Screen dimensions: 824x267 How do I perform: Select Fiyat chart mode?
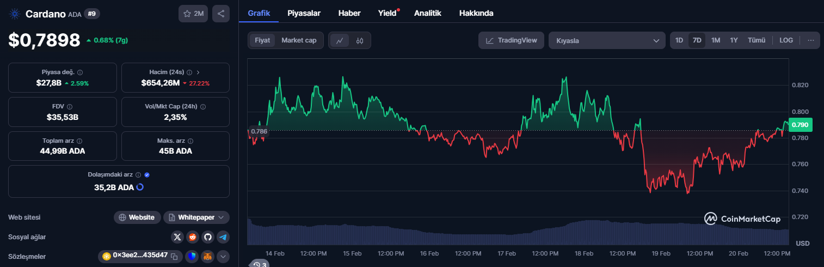pos(262,40)
